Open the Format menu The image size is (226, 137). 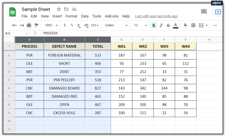click(71, 16)
